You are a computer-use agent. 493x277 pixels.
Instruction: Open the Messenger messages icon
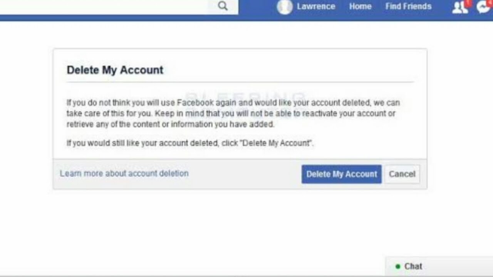(x=483, y=7)
